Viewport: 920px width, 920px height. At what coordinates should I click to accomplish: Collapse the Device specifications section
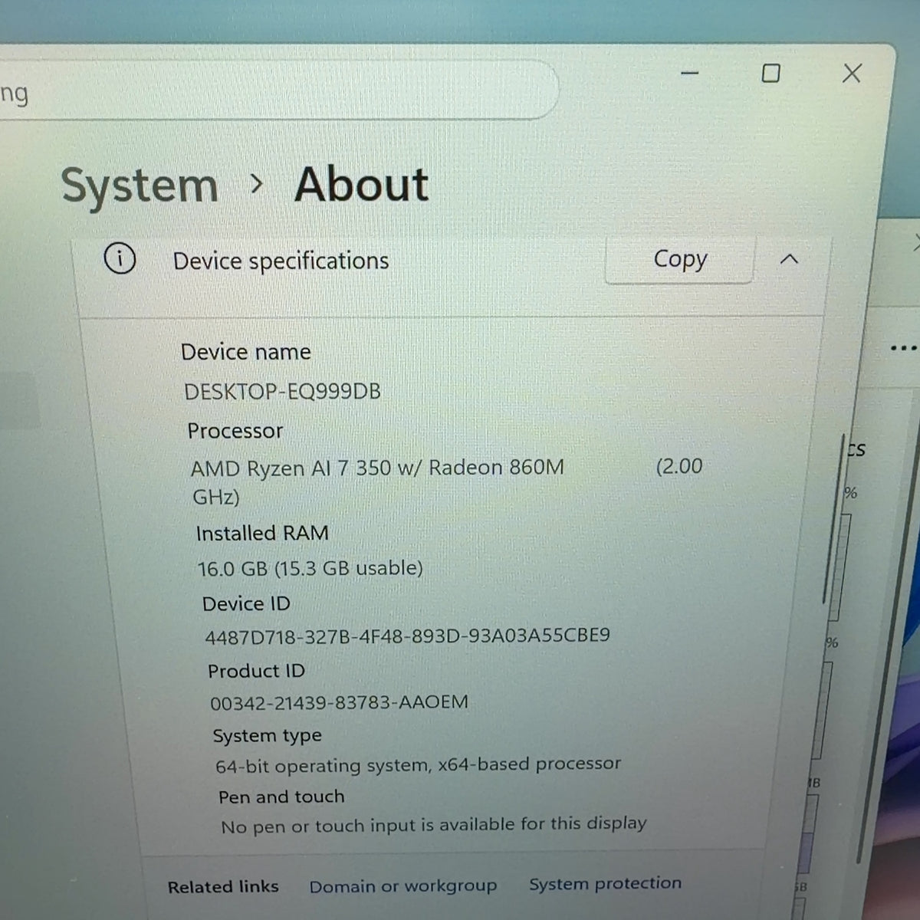point(789,259)
